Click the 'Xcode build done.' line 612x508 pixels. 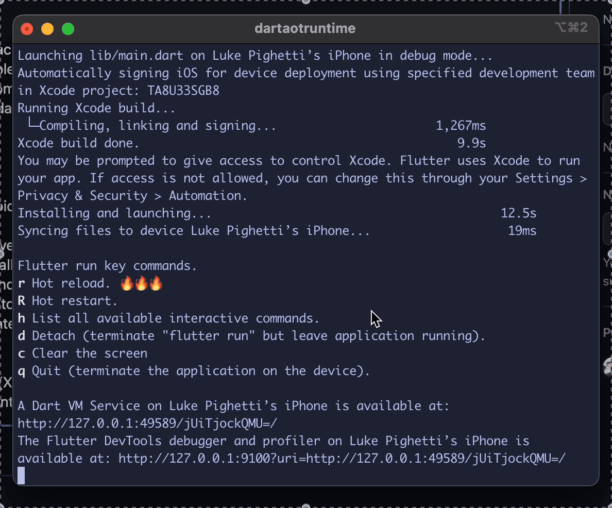(78, 143)
